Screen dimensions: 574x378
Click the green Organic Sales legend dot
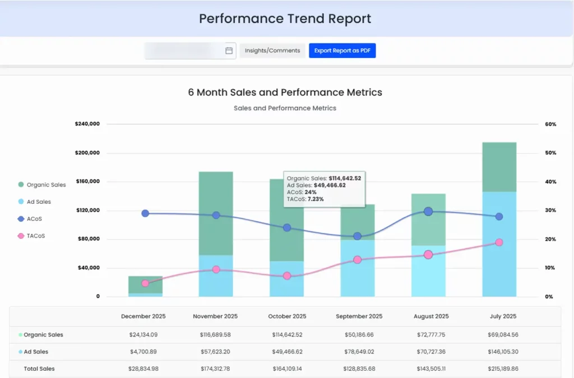[21, 184]
